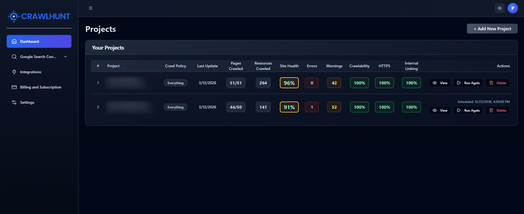Click the CrawlHunt logo
The height and width of the screenshot is (214, 524).
(x=39, y=16)
